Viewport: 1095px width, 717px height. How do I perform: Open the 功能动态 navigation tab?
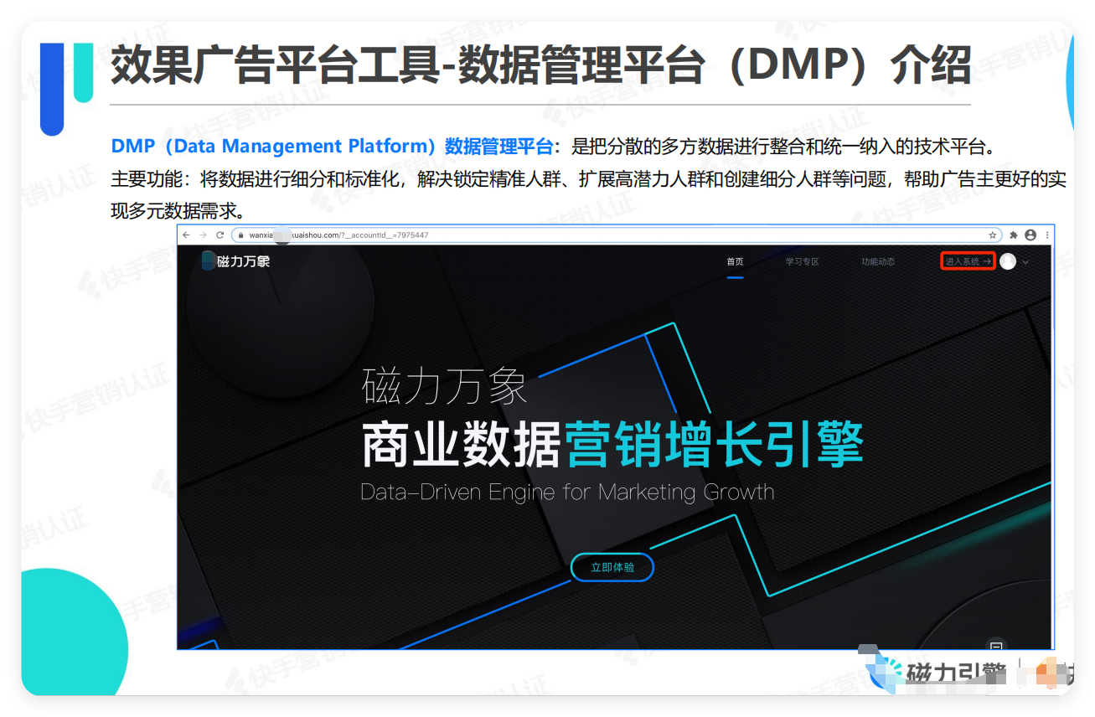[x=878, y=261]
